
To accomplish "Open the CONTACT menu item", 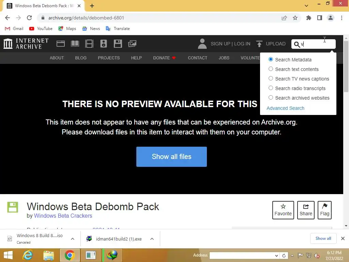I will pyautogui.click(x=198, y=58).
